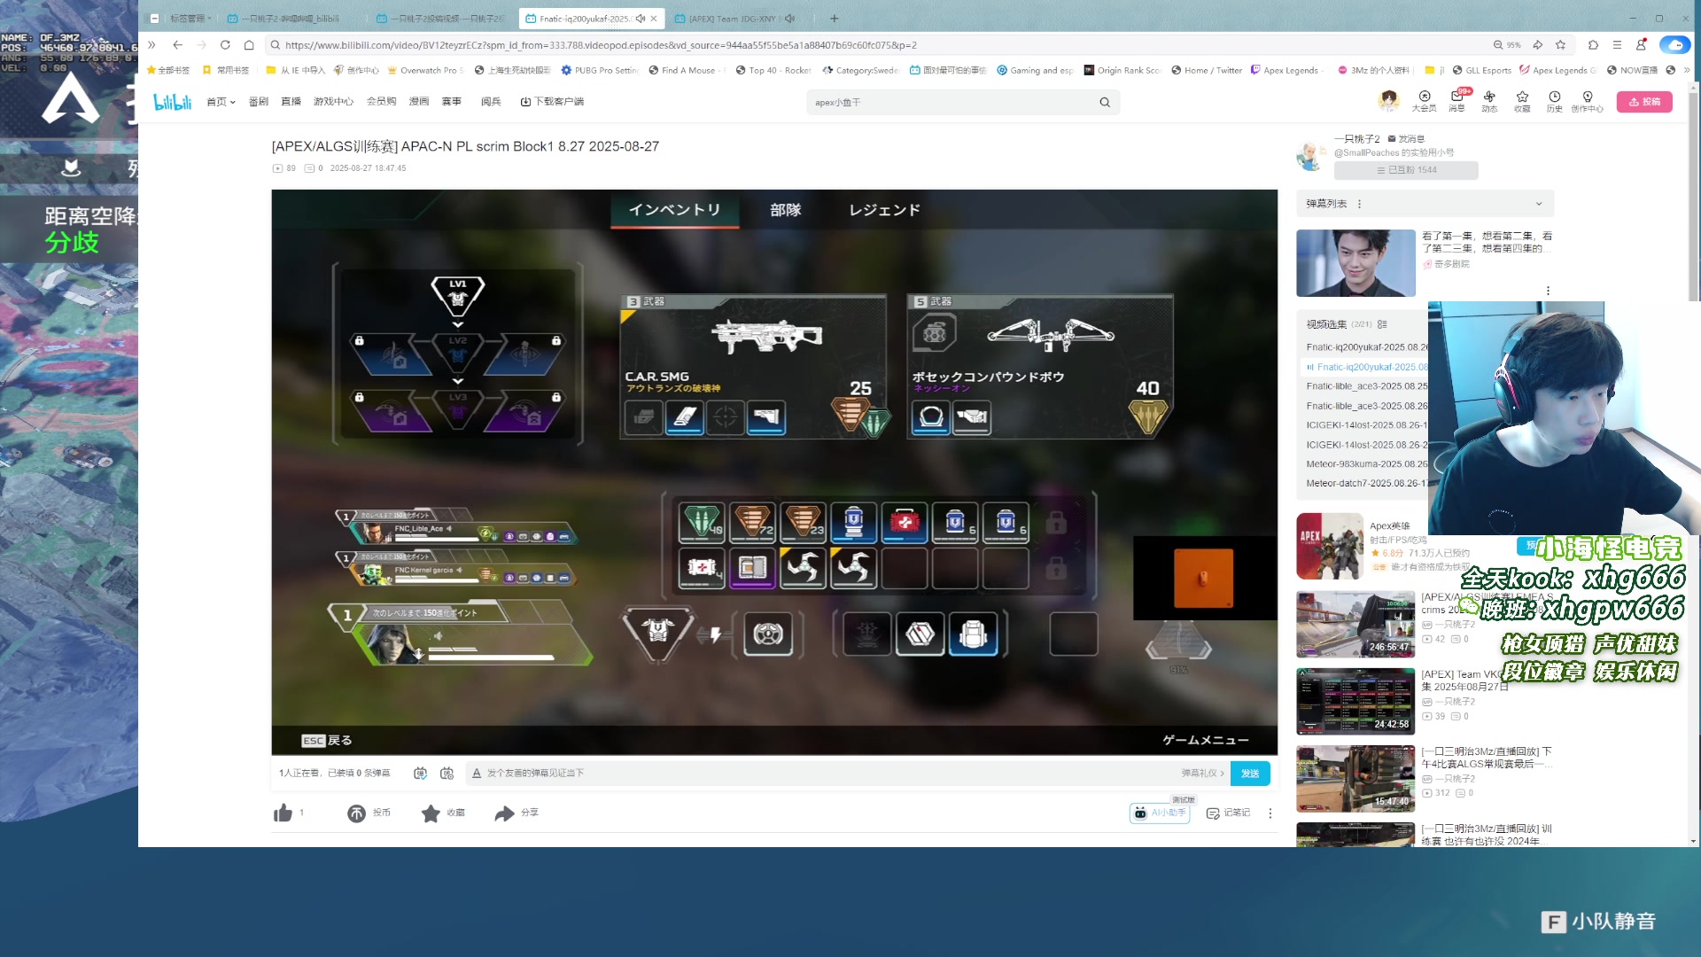
Task: Click the danmaku text input field
Action: [x=824, y=773]
